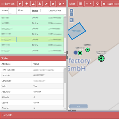The height and width of the screenshot is (119, 119).
Task: Select the Longitude attribute row
Action: pos(32,81)
